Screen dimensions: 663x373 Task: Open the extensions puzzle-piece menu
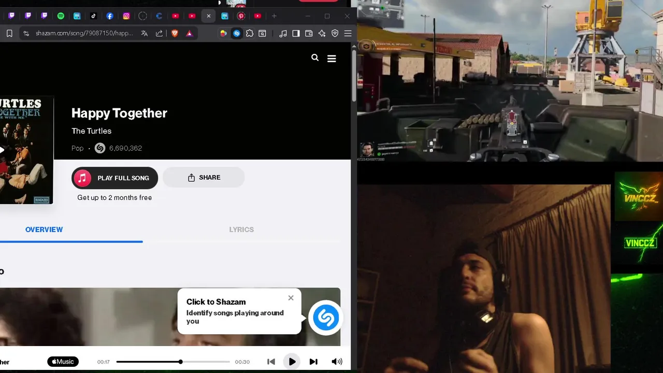tap(250, 33)
